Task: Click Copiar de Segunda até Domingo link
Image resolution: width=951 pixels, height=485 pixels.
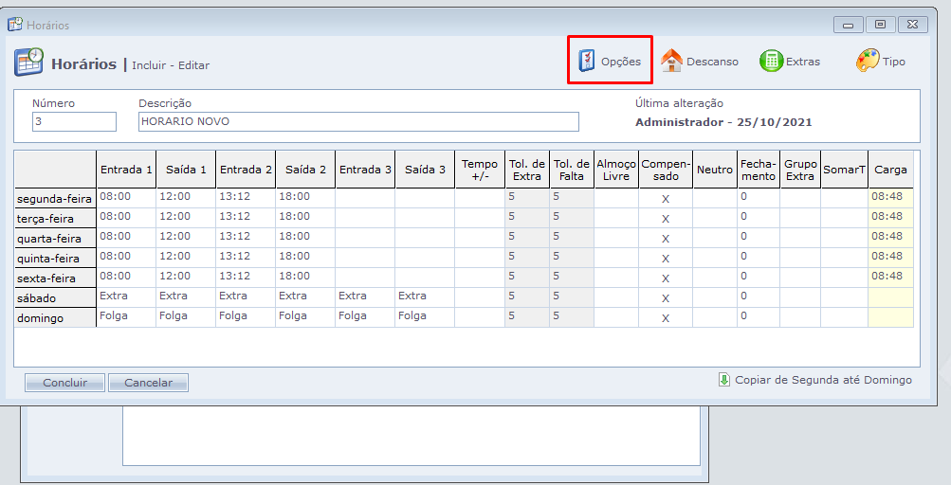Action: [x=823, y=380]
